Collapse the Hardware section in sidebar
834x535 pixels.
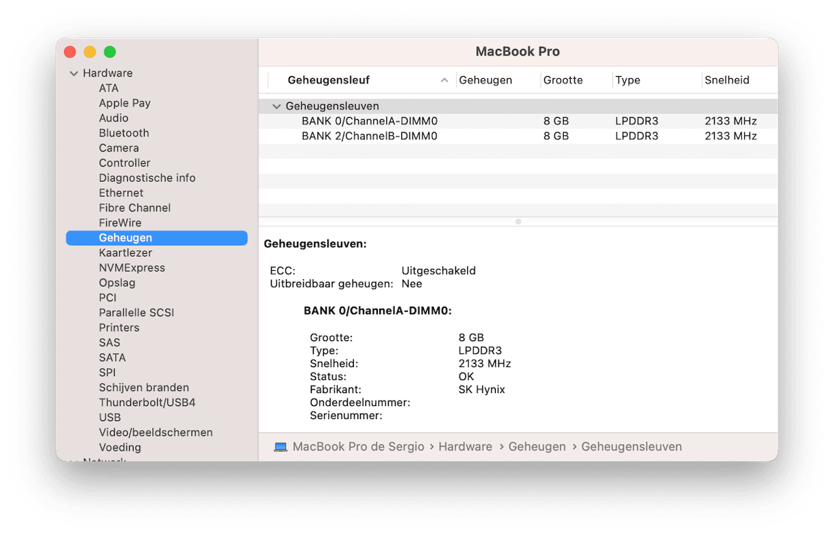74,73
